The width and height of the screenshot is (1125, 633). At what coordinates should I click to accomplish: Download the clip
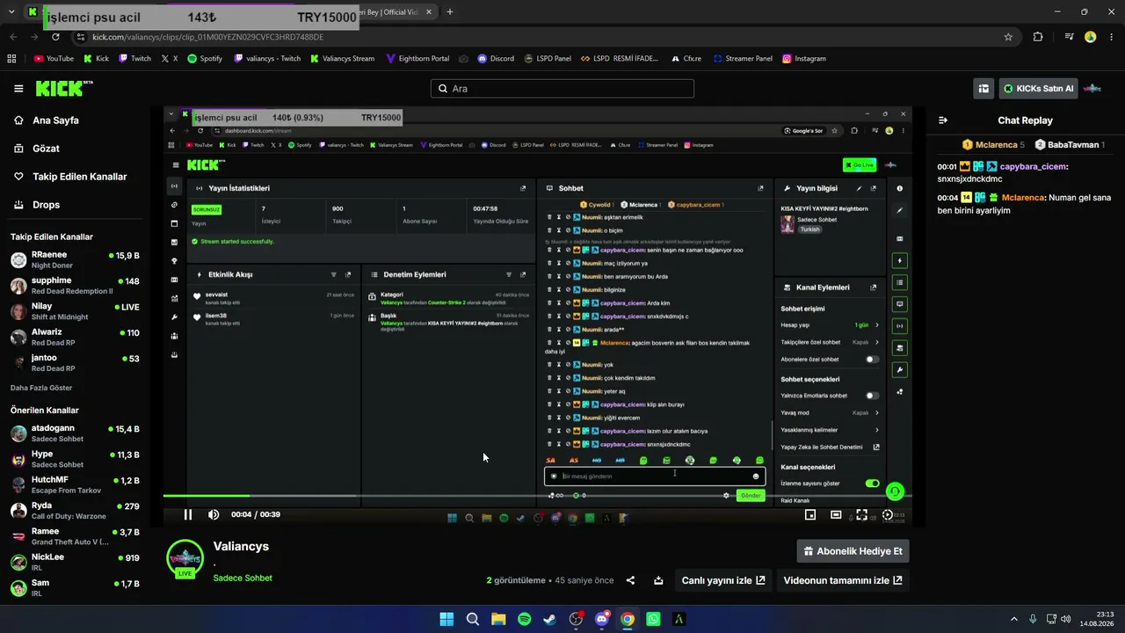click(x=658, y=580)
